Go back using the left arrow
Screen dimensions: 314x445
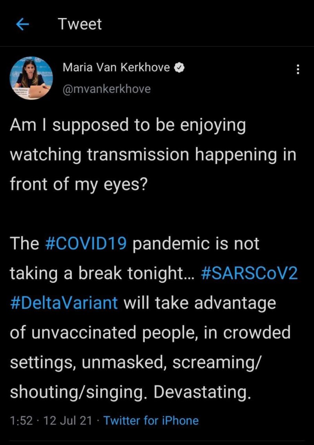(22, 24)
